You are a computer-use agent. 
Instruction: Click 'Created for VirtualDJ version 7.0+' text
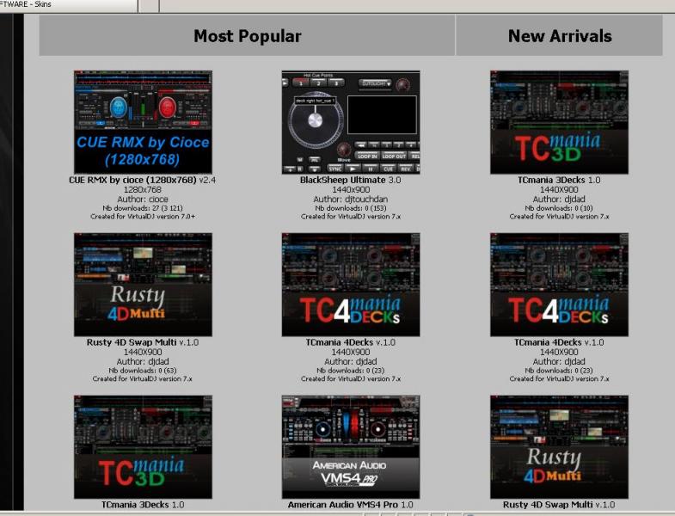tap(143, 217)
